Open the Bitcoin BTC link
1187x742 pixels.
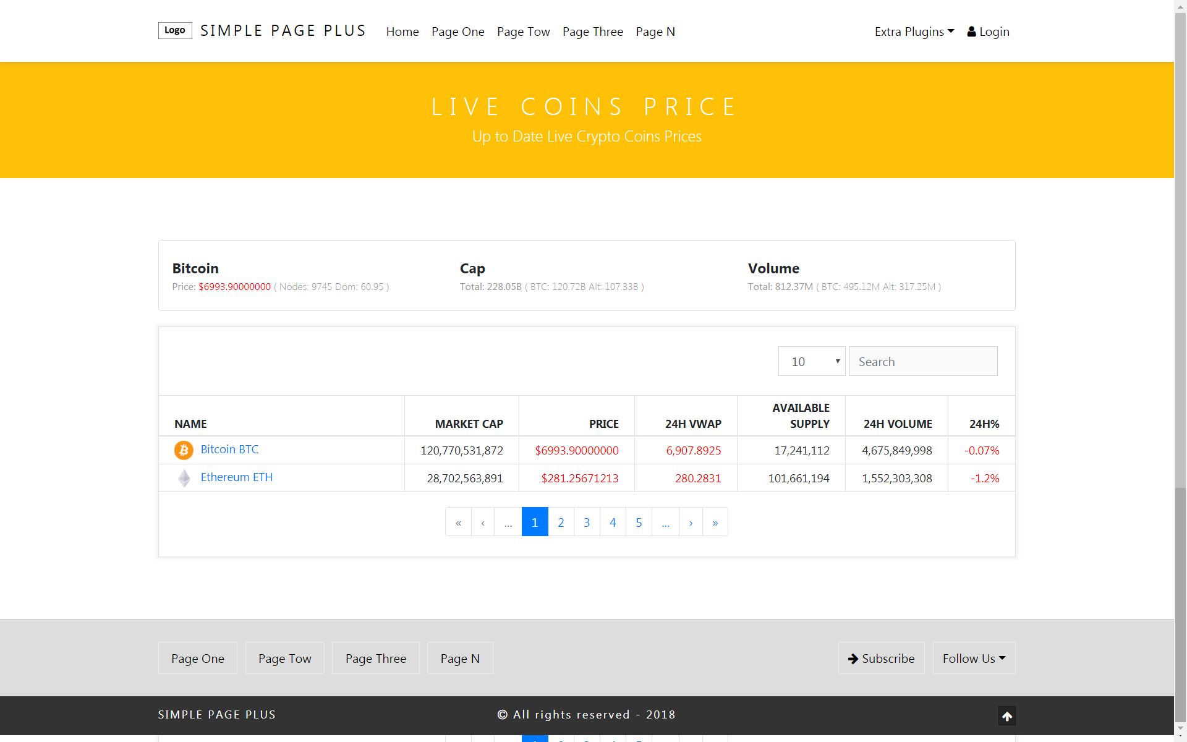pyautogui.click(x=229, y=450)
